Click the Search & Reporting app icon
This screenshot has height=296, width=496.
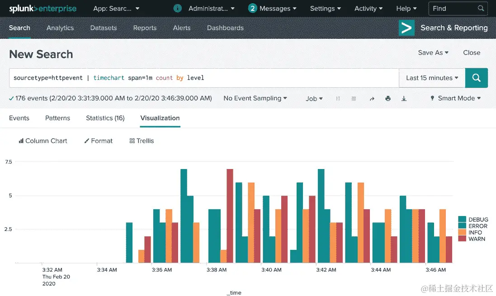tap(406, 28)
